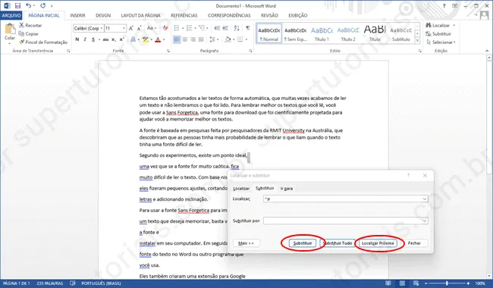
Task: Click the Substituir button in dialog
Action: tap(303, 243)
